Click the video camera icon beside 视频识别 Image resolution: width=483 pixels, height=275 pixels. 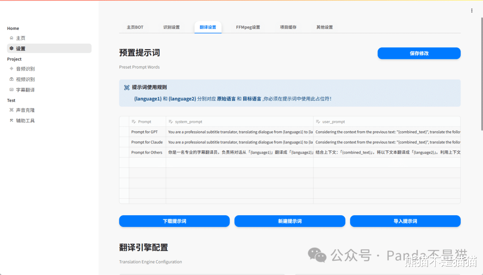pyautogui.click(x=11, y=79)
